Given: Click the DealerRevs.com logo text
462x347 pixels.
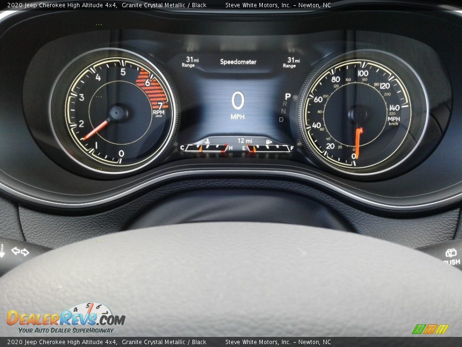Looking at the screenshot, I should click(66, 318).
